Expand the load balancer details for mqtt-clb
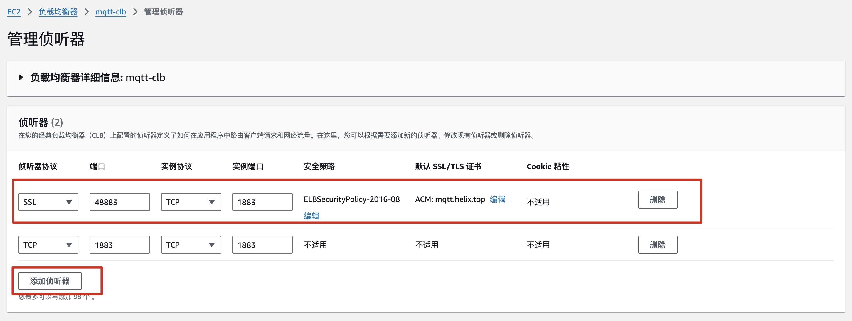Screen dimensions: 852x321 [x=97, y=77]
